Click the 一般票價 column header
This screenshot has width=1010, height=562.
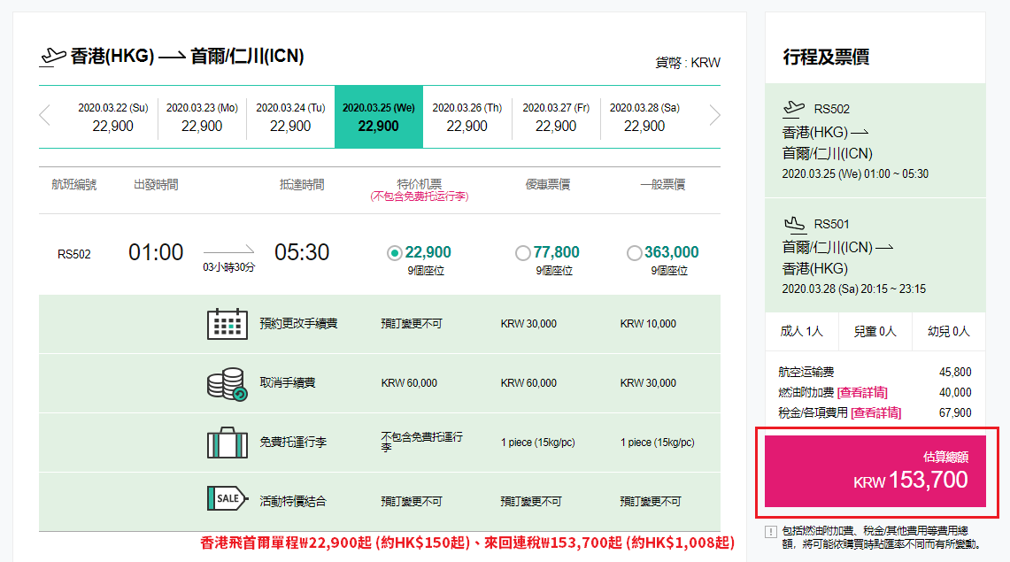663,185
